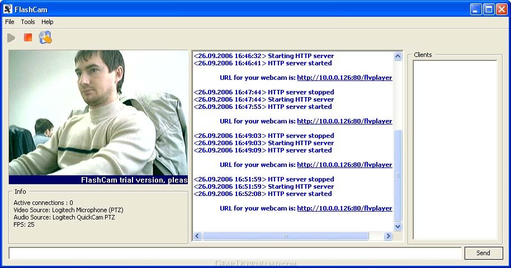Select log line "16:51:59 Starting HTTP server"
Viewport: 511px width, 268px height.
coord(264,186)
